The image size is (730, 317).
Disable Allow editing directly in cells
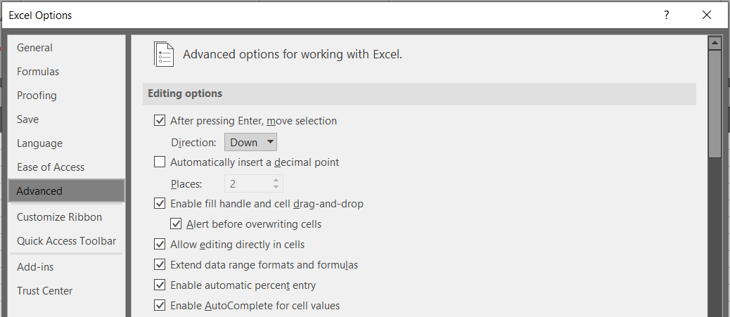click(x=160, y=244)
